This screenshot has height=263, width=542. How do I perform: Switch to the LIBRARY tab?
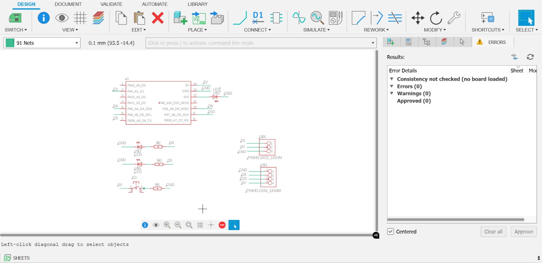[x=197, y=4]
